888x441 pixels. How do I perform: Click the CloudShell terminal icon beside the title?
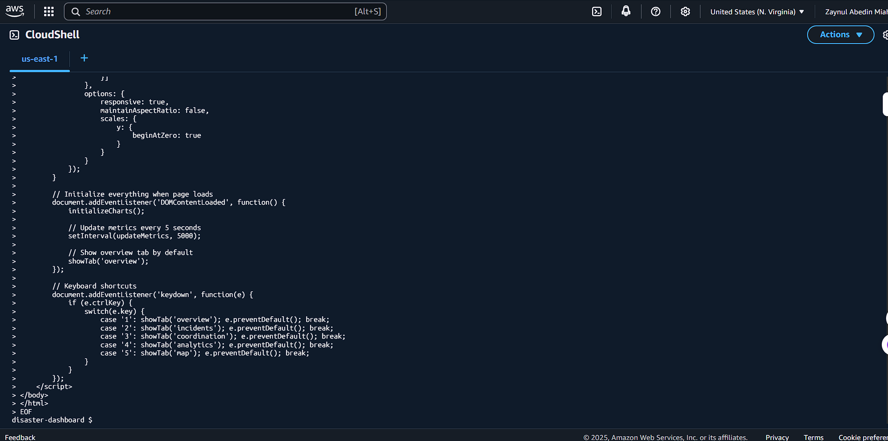click(x=14, y=34)
